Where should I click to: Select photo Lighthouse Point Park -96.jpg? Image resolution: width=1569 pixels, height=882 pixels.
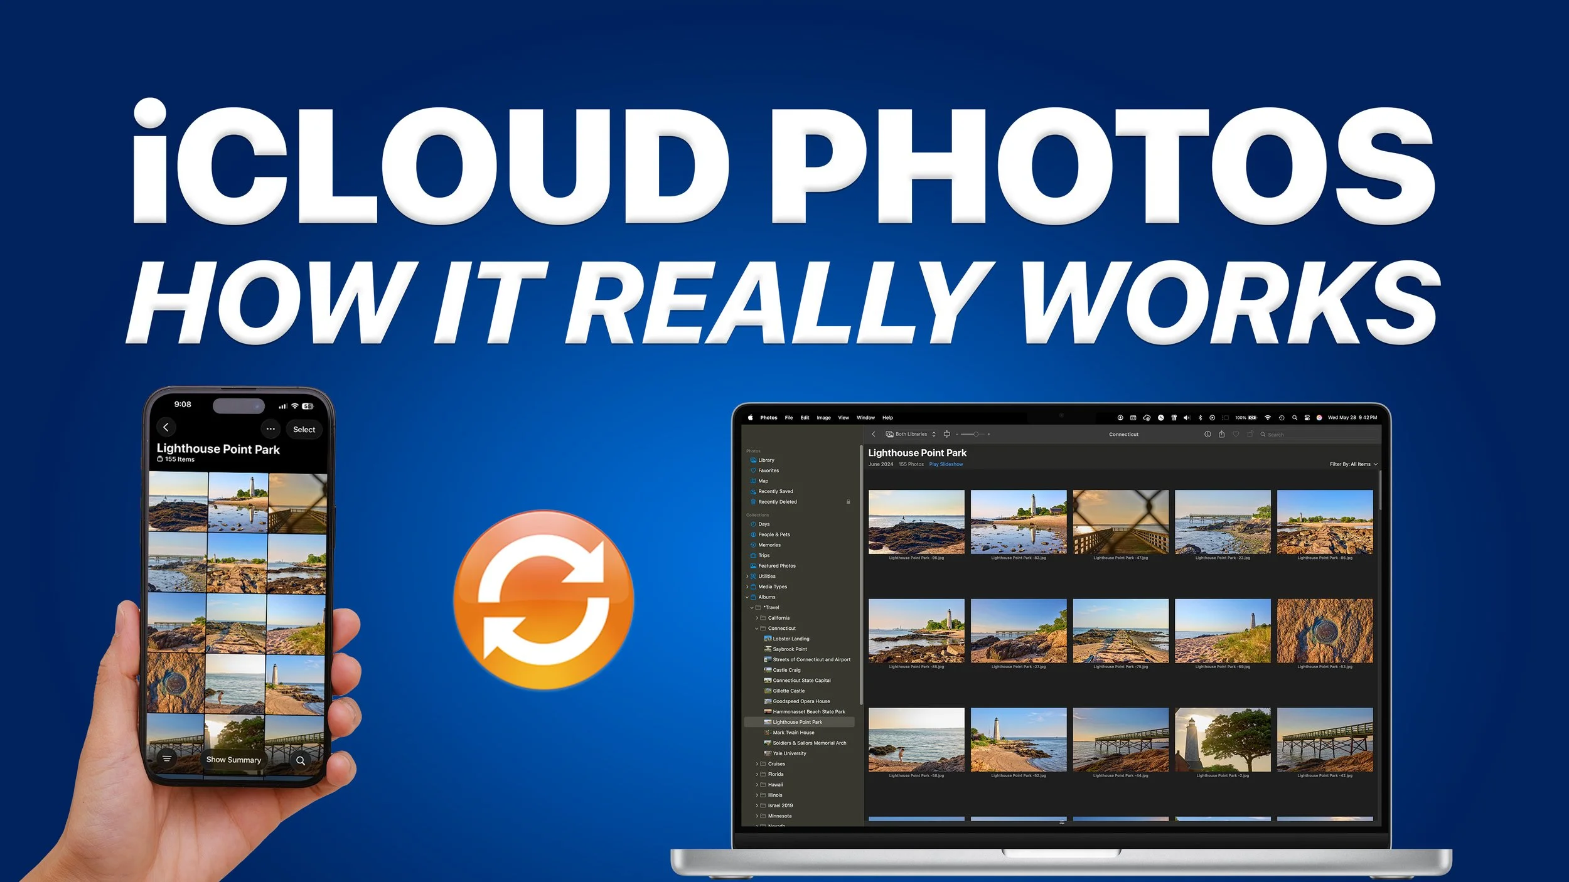(x=916, y=522)
